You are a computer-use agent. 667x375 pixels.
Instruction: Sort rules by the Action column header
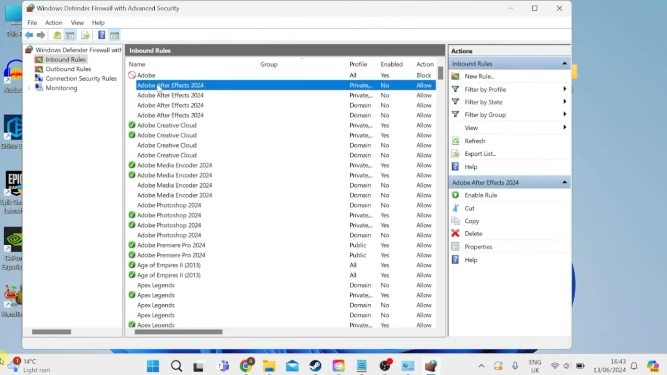coord(425,64)
